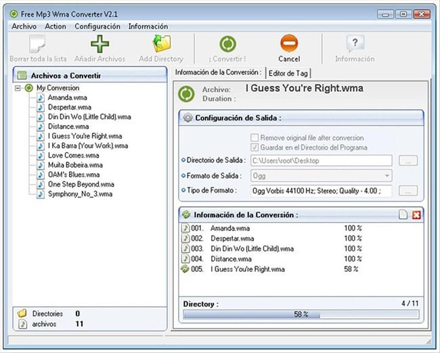This screenshot has height=353, width=440.
Task: Open the Formato de Salida dropdown
Action: tap(387, 176)
